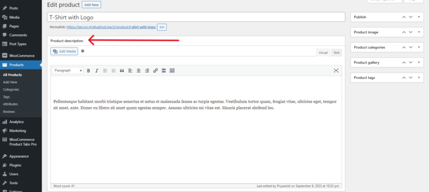Move Product tags panel up
The width and height of the screenshot is (429, 192).
point(404,78)
